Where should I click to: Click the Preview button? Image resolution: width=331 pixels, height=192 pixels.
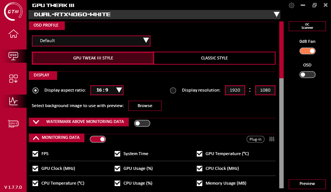[307, 184]
